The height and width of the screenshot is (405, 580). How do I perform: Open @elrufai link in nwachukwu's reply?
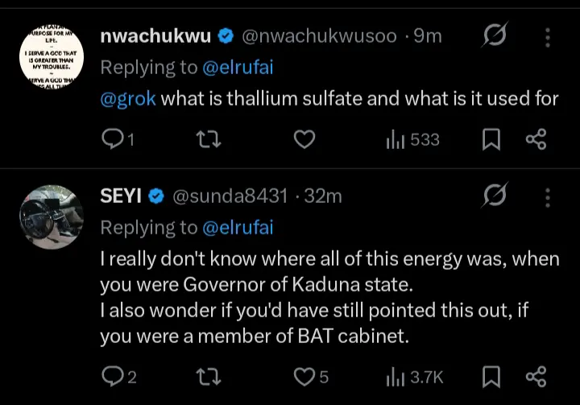pyautogui.click(x=237, y=68)
